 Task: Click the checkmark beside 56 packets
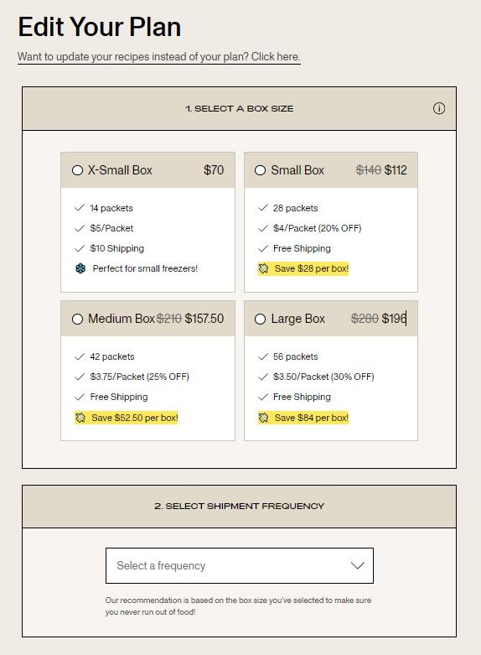(262, 356)
